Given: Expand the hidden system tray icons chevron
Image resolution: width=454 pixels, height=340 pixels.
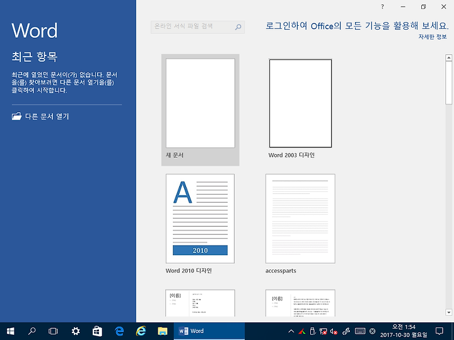Looking at the screenshot, I should [291, 331].
